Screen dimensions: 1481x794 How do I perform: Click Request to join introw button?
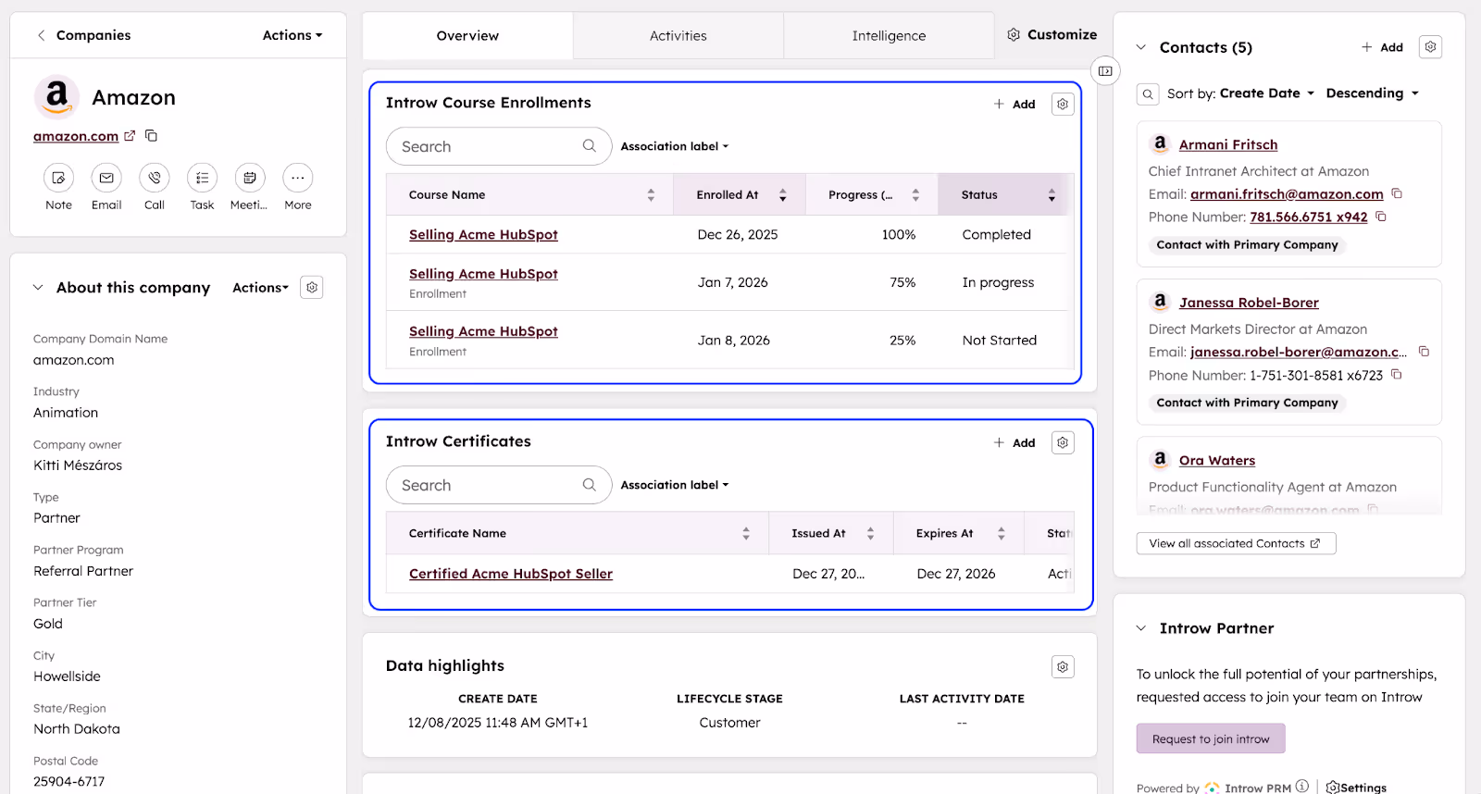click(x=1211, y=738)
